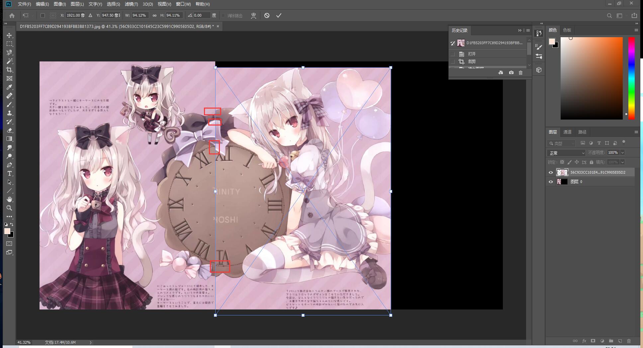Set history brush source for 裁剪 state
Viewport: 643px width, 348px height.
[x=453, y=61]
